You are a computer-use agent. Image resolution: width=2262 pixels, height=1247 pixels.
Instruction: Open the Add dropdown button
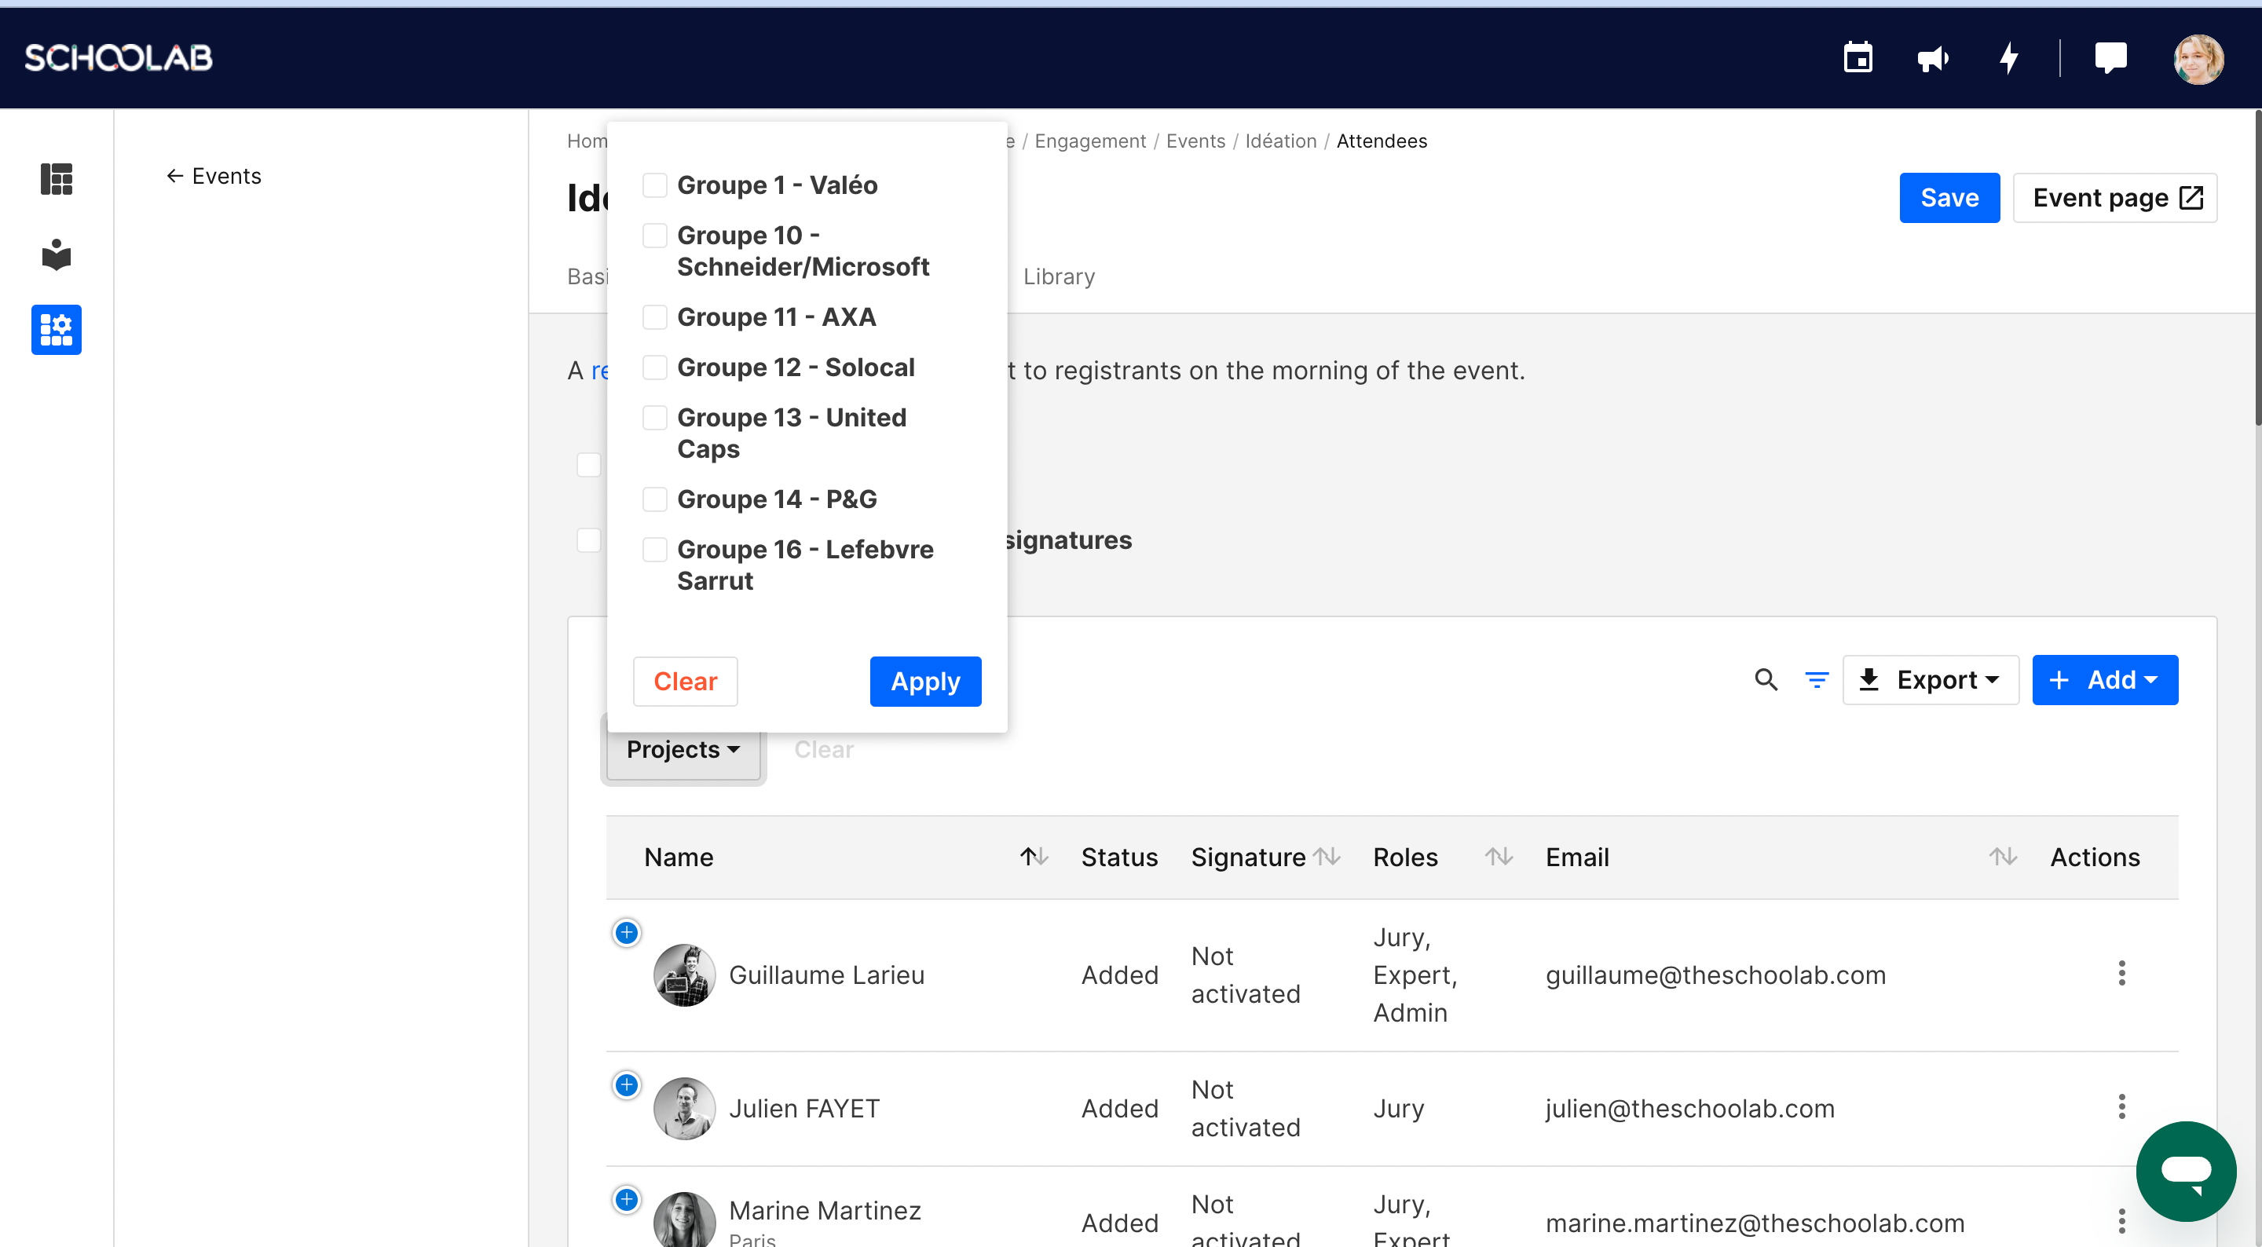tap(2104, 680)
